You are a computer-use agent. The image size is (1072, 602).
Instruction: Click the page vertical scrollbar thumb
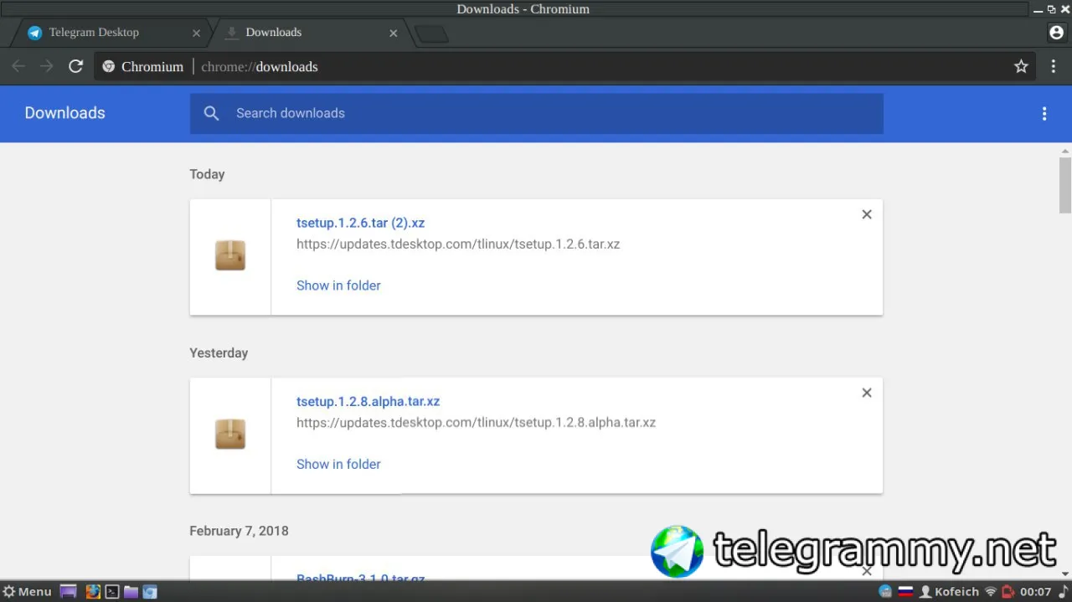1065,184
